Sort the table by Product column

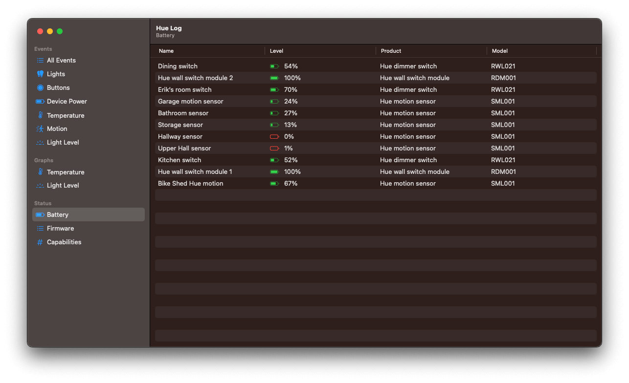(x=391, y=51)
